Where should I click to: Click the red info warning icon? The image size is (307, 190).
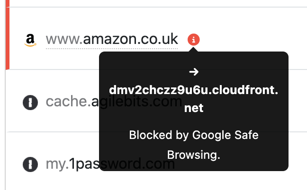pyautogui.click(x=193, y=39)
